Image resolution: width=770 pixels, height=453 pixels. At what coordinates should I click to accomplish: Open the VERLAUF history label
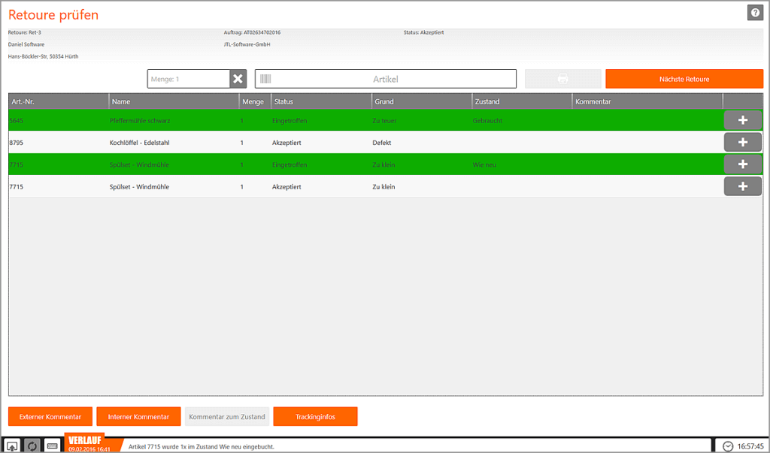(84, 440)
